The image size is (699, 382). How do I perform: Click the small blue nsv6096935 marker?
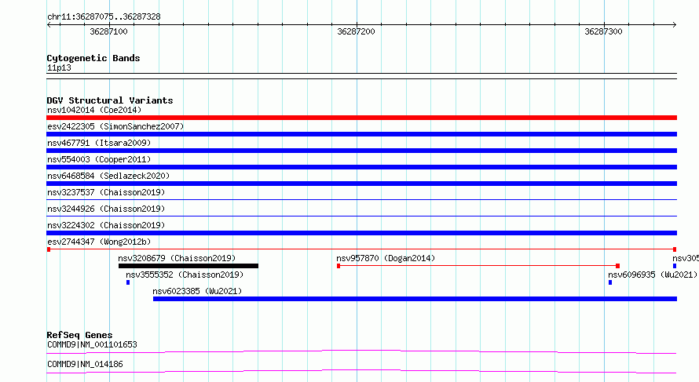(610, 282)
